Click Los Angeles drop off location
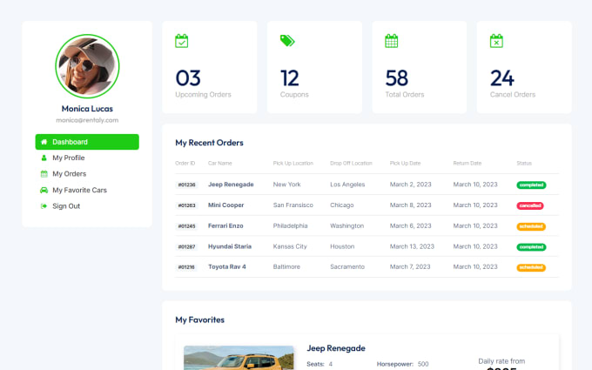Image resolution: width=592 pixels, height=370 pixels. pos(347,185)
